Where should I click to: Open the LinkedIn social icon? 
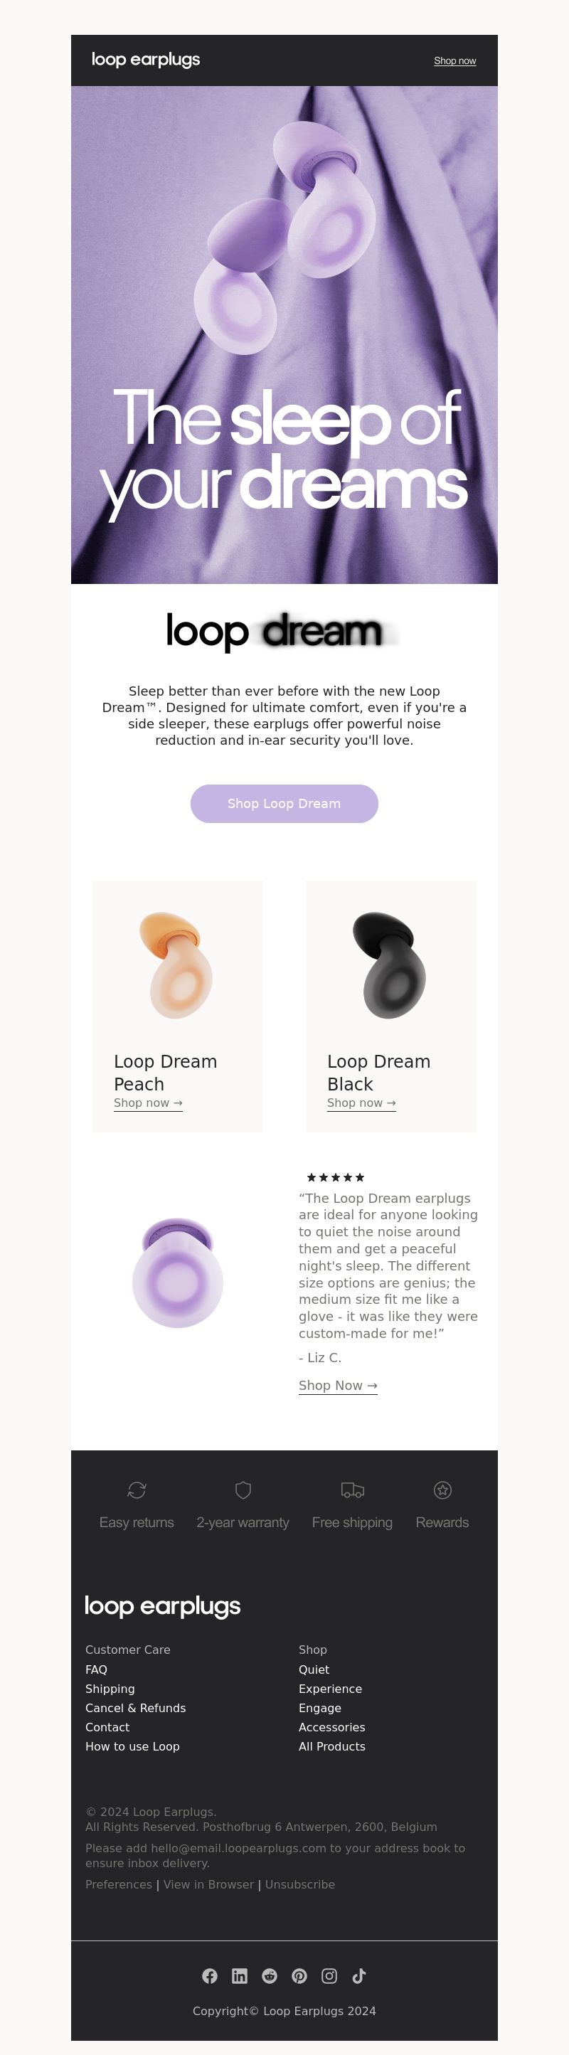pos(240,1975)
